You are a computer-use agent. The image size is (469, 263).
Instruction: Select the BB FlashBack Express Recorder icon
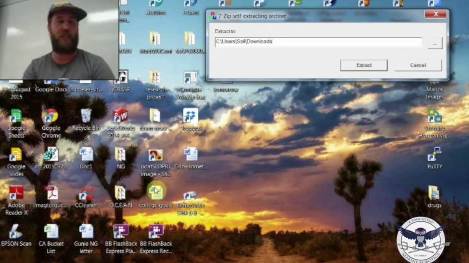click(155, 233)
